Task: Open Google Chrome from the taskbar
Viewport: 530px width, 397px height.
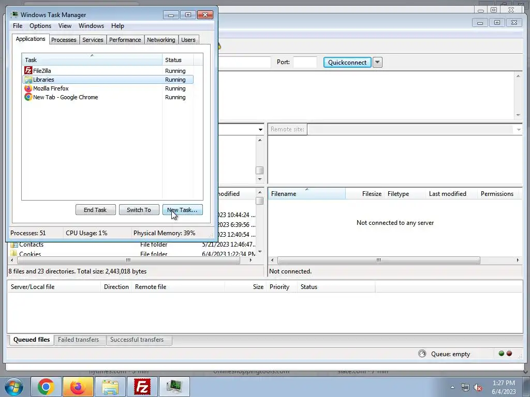Action: tap(46, 387)
